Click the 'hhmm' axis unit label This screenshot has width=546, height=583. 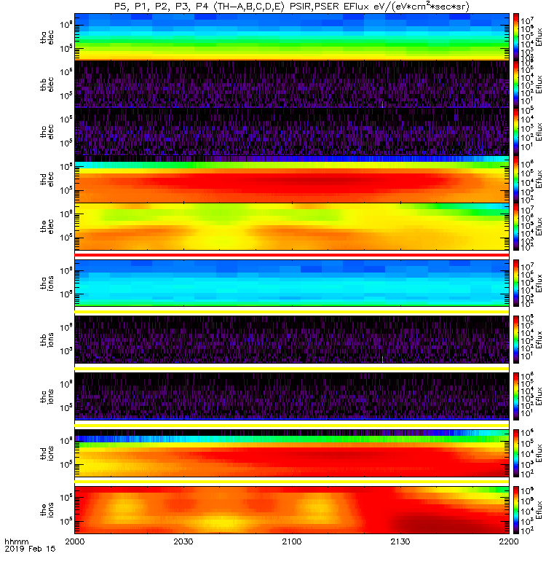click(16, 541)
